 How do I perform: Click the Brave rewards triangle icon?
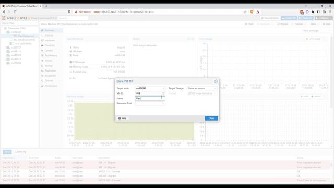point(258,12)
